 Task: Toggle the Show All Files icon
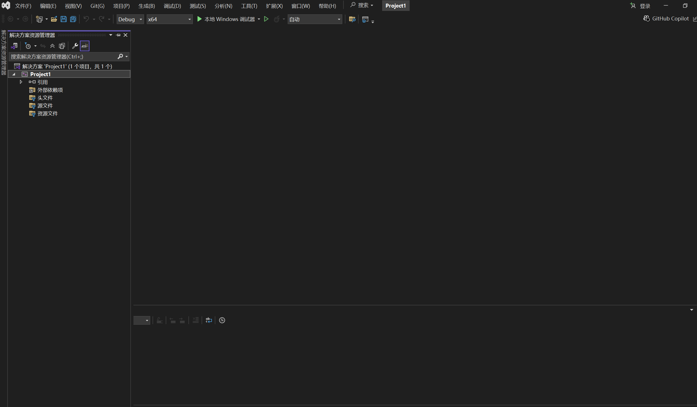(62, 46)
